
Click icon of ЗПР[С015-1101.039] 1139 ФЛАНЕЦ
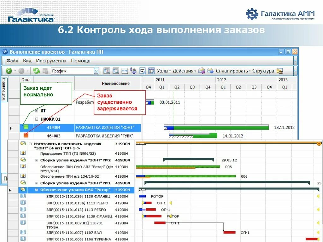[x=23, y=196]
